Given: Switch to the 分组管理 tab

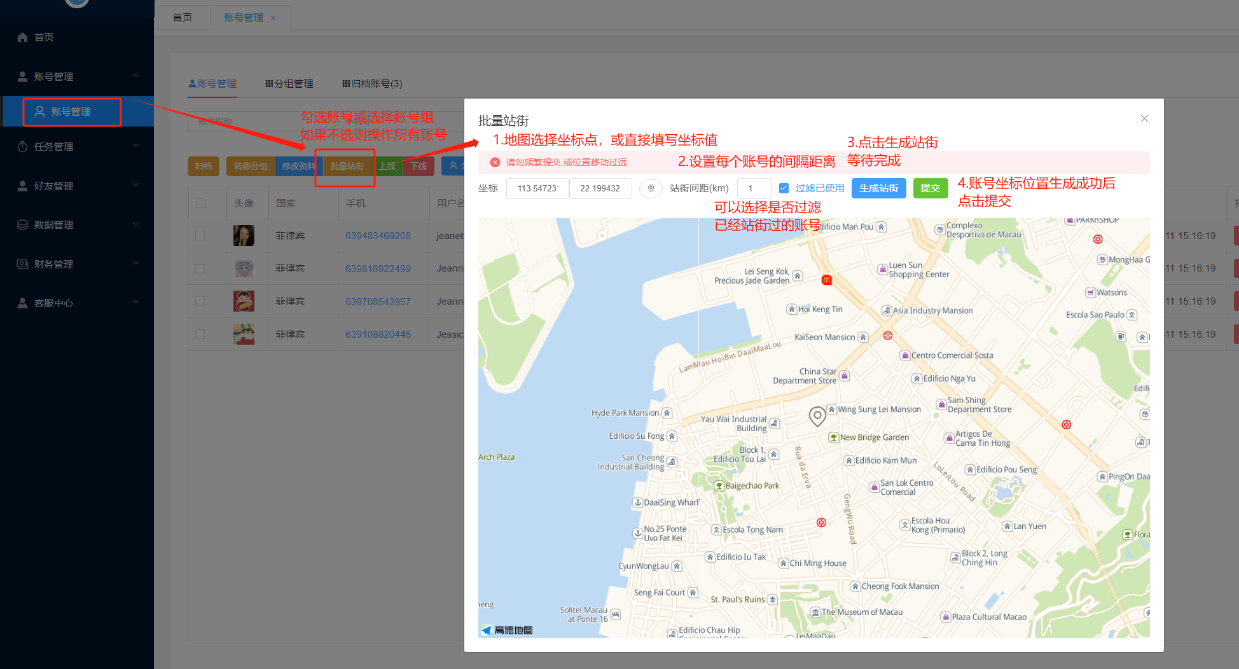Looking at the screenshot, I should point(289,84).
